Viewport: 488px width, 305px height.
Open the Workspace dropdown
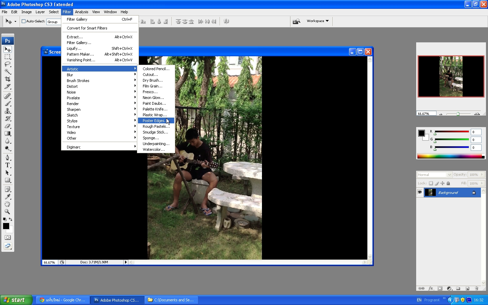pos(318,21)
